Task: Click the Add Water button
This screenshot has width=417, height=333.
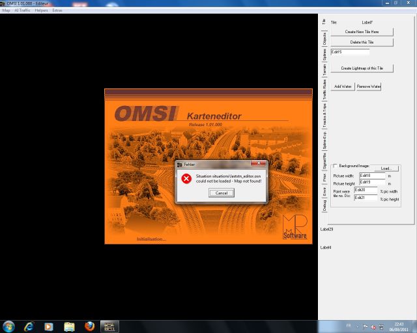Action: [x=343, y=87]
